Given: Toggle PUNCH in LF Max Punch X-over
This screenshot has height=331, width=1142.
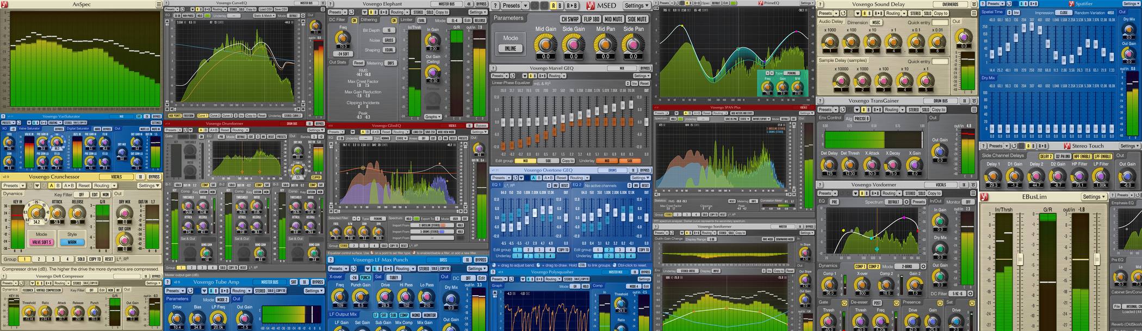Looking at the screenshot, I should tap(365, 278).
